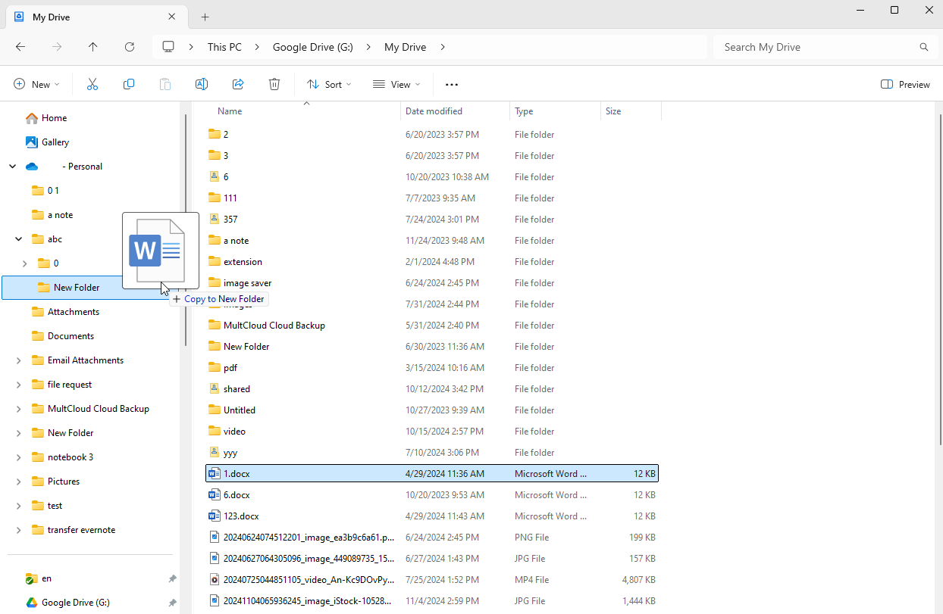Viewport: 943px width, 614px height.
Task: Collapse the Personal OneDrive tree node
Action: [12, 167]
